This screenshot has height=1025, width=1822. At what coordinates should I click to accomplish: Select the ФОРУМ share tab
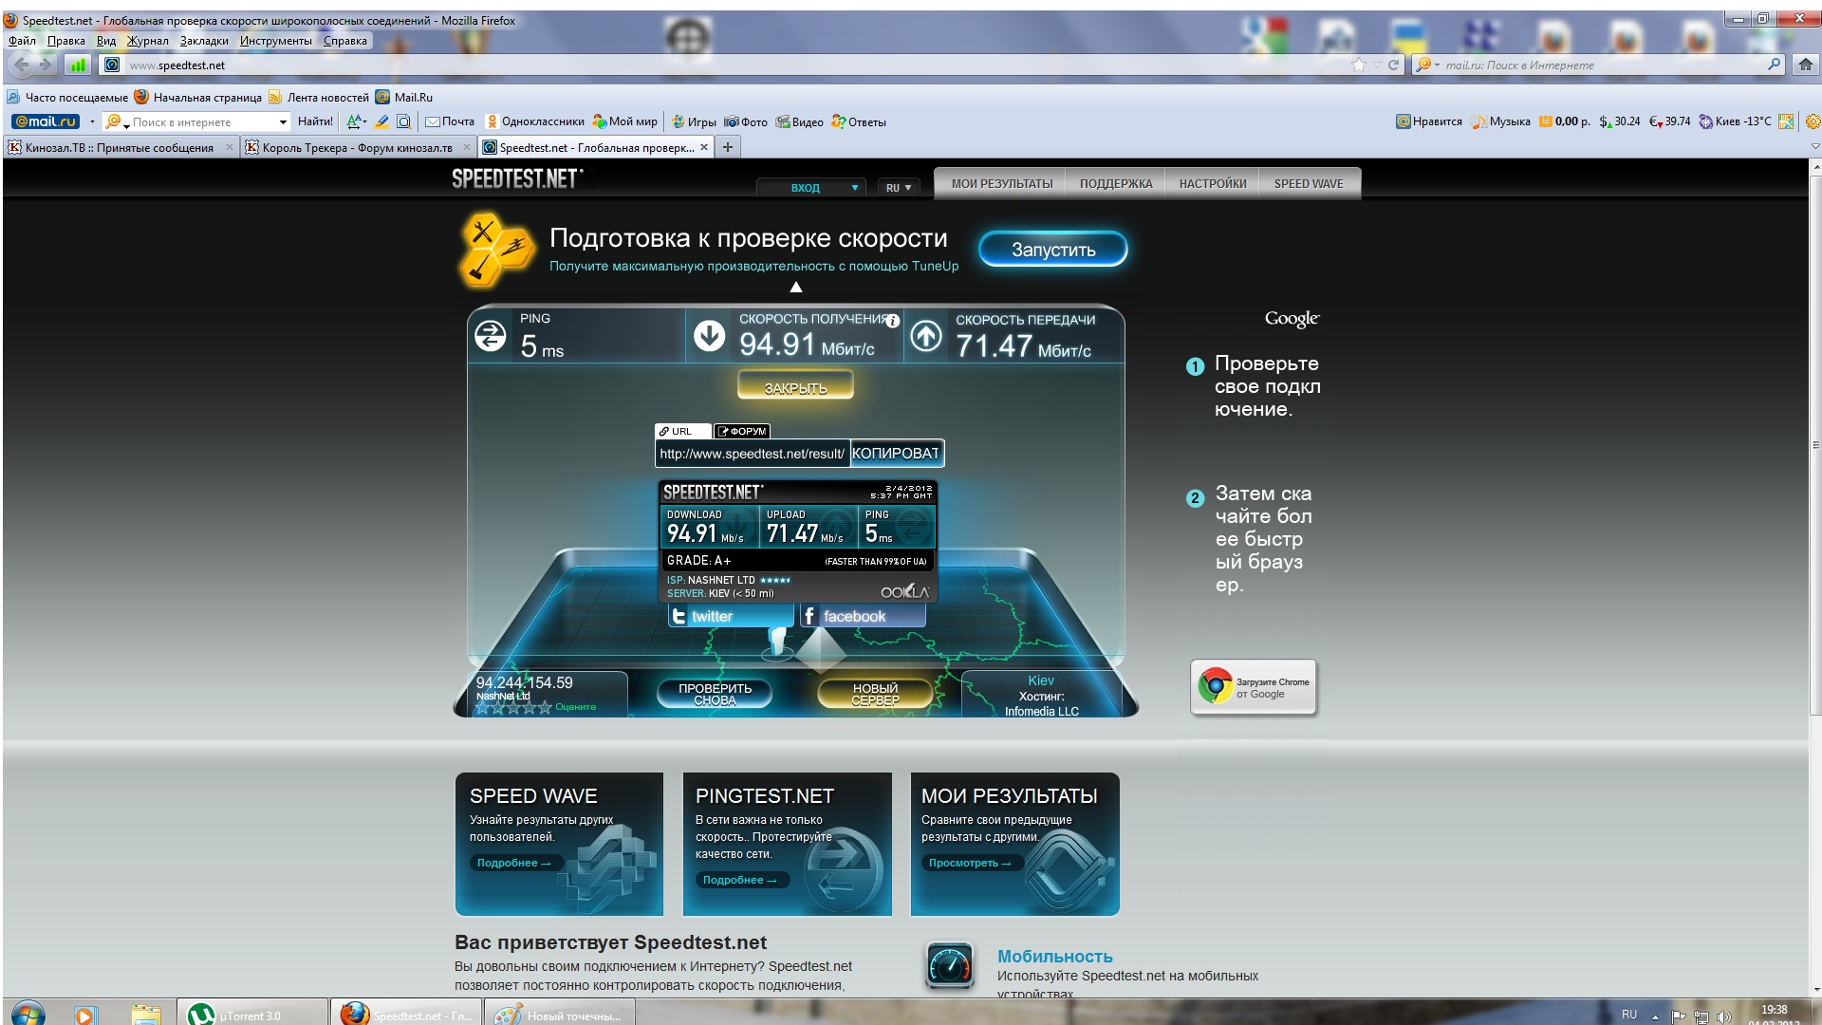742,431
